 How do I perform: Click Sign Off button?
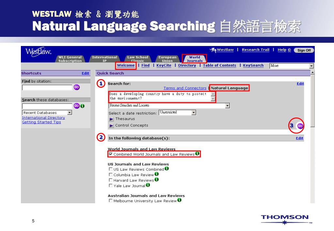point(304,50)
